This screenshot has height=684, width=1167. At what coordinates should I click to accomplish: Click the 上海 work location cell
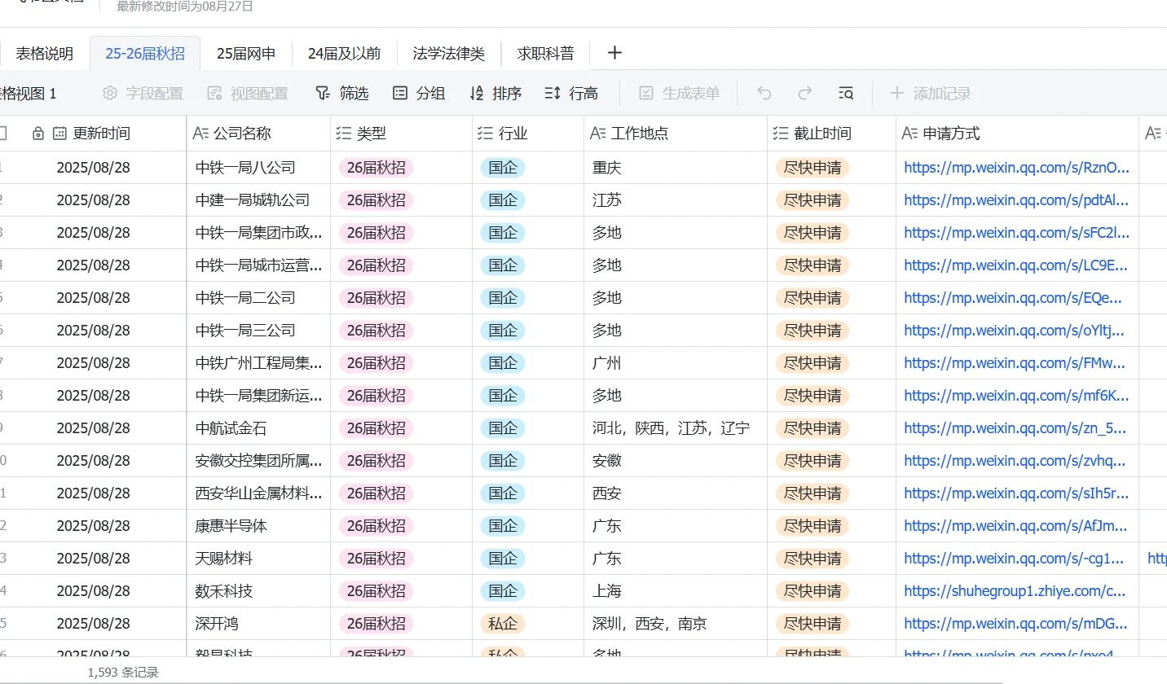(x=676, y=591)
